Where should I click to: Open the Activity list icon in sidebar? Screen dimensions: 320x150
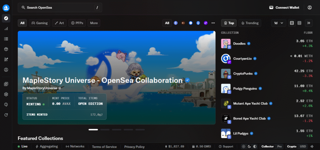click(6, 39)
